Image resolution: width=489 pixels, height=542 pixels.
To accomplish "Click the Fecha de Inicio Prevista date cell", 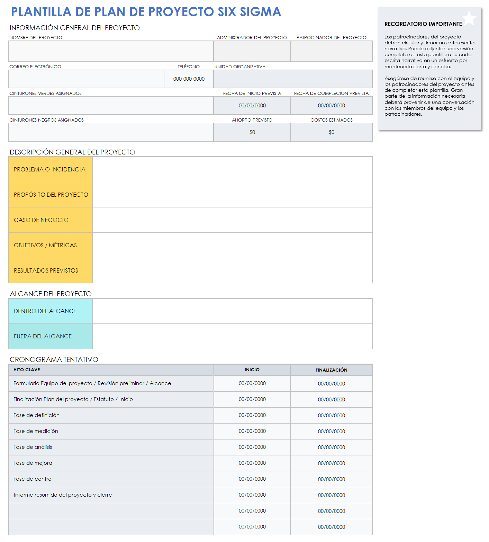I will coord(252,106).
